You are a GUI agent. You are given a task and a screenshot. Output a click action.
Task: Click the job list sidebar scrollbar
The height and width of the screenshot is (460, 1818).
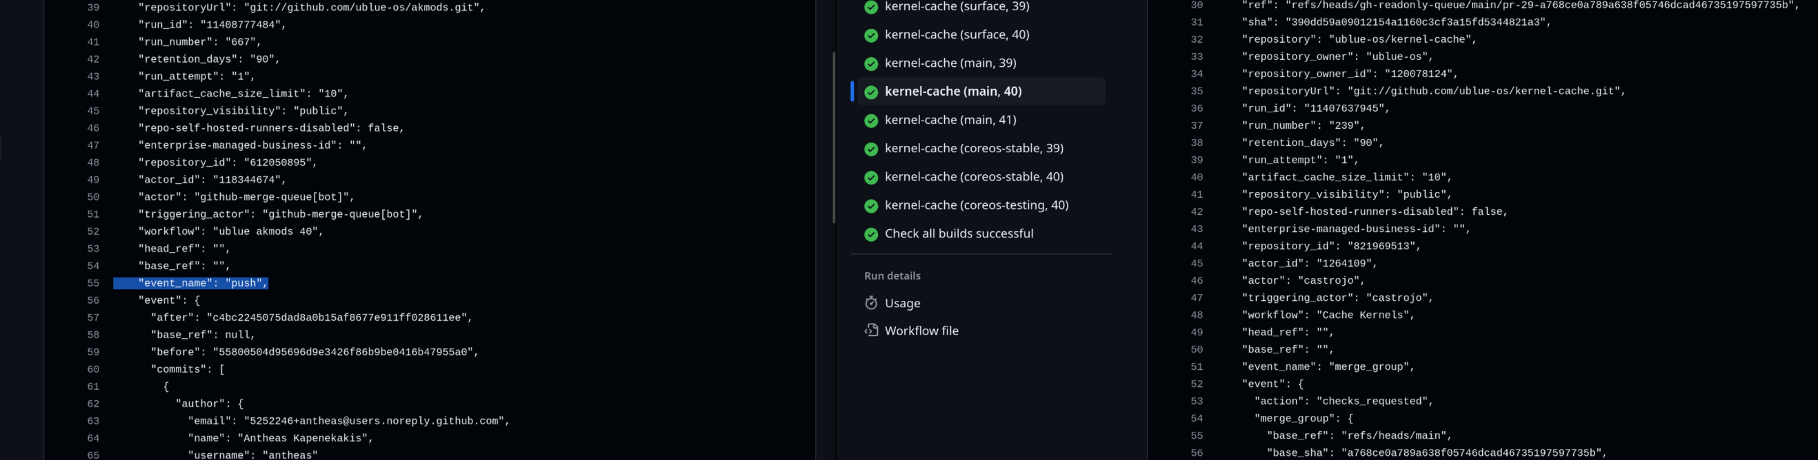point(834,137)
